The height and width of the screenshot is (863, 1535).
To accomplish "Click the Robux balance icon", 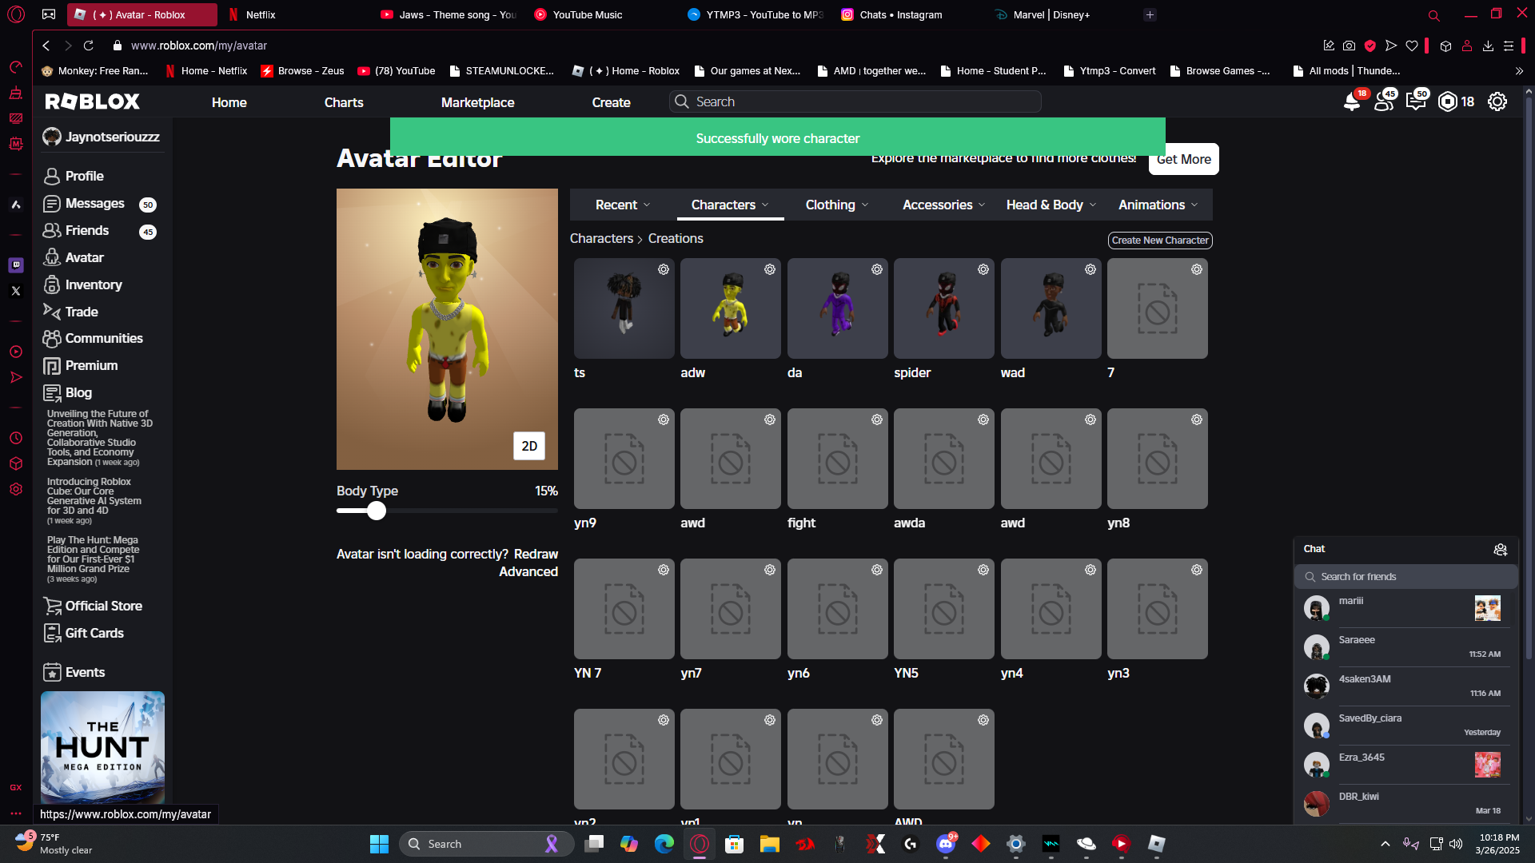I will tap(1448, 101).
